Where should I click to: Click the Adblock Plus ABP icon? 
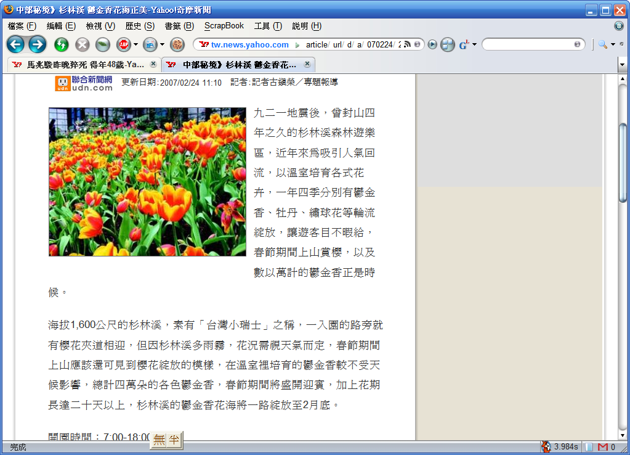(x=124, y=44)
